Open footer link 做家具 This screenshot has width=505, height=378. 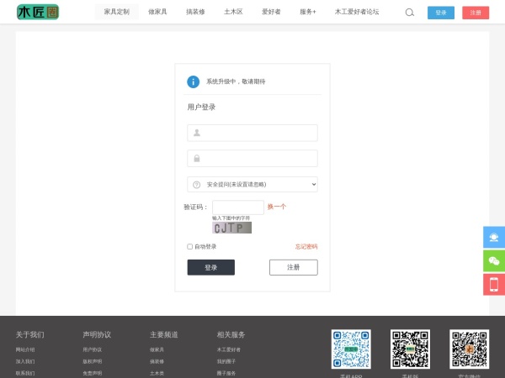pyautogui.click(x=157, y=349)
